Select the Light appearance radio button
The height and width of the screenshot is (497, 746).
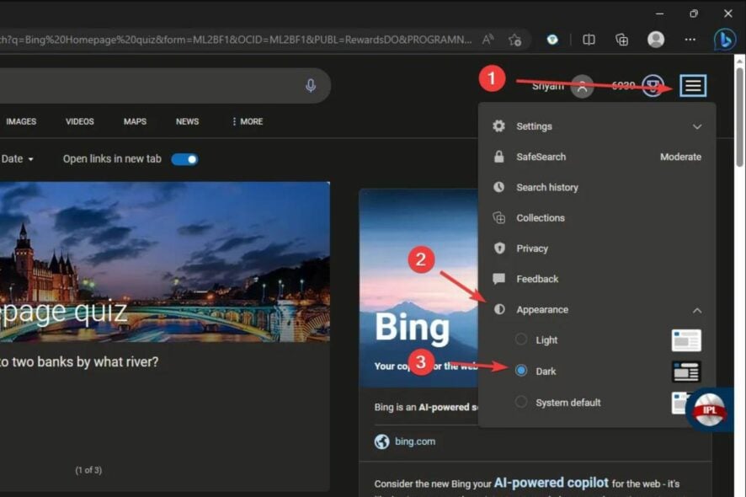pyautogui.click(x=520, y=339)
